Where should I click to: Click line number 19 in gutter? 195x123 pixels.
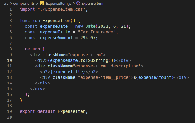click(x=10, y=111)
